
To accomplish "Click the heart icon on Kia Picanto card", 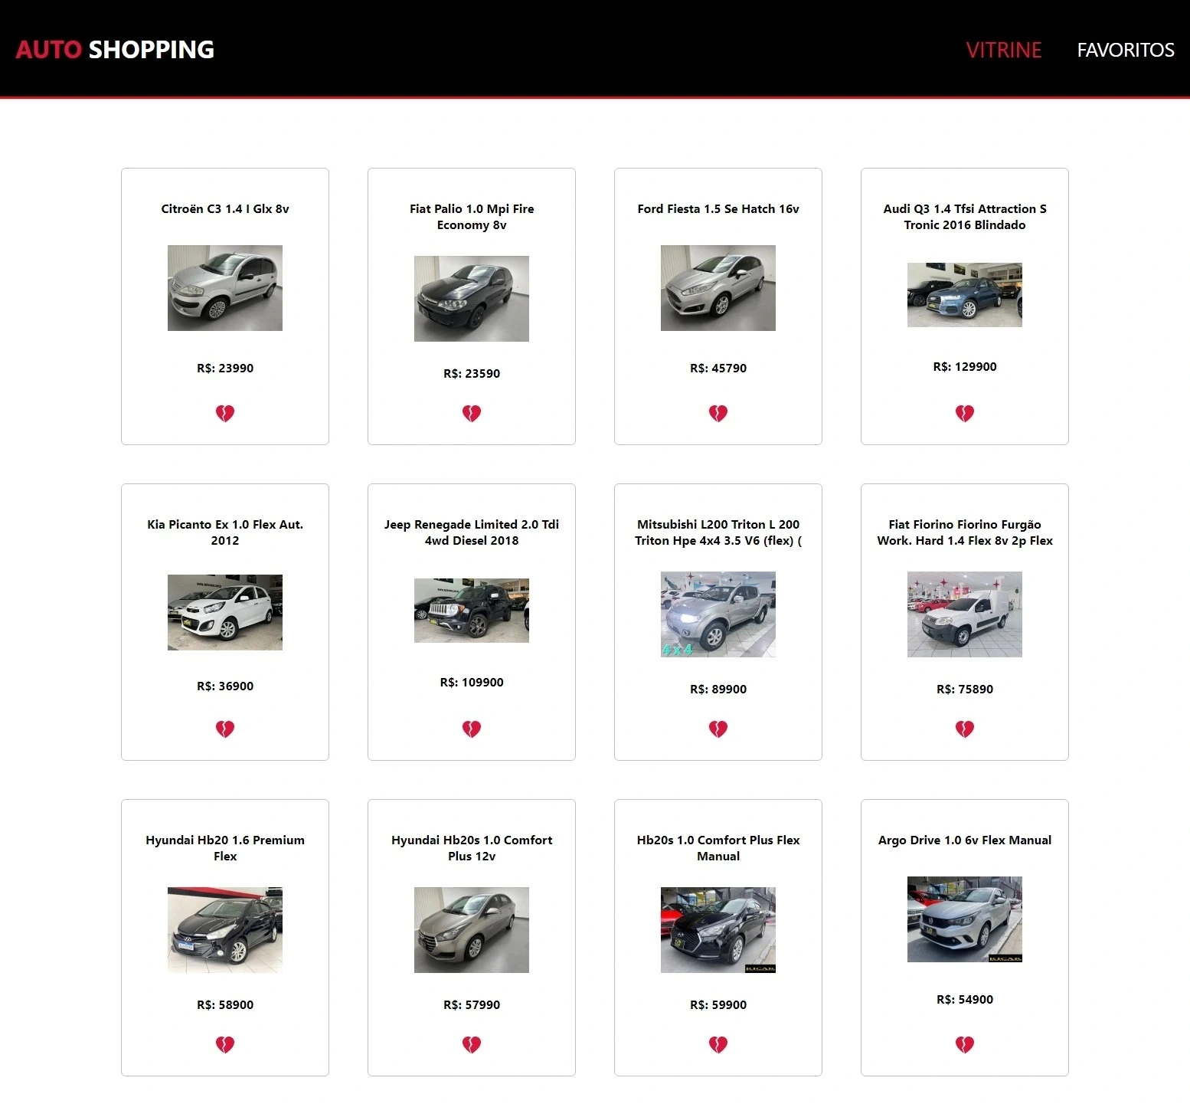I will [225, 729].
